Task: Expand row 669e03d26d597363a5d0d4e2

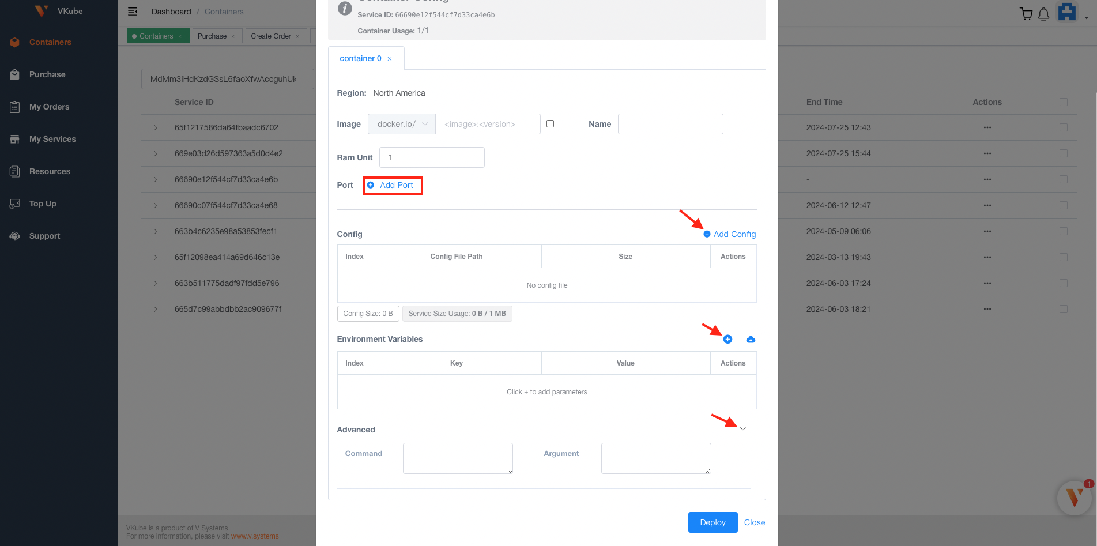Action: (156, 153)
